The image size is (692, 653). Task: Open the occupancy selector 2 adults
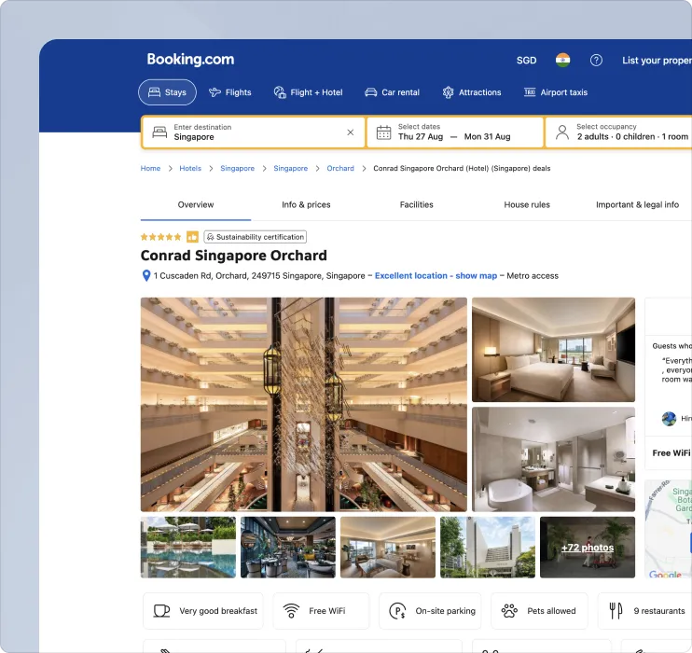[618, 132]
